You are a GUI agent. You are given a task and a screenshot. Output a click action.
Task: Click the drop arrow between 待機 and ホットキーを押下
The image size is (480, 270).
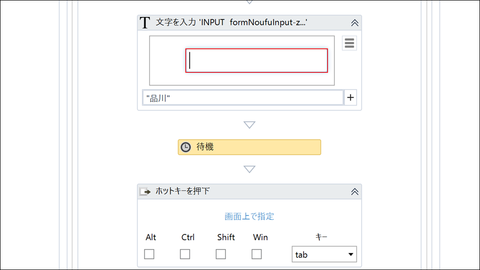[249, 169]
